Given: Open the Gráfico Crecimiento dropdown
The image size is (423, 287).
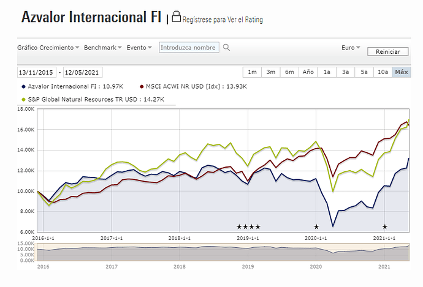Looking at the screenshot, I should [48, 47].
